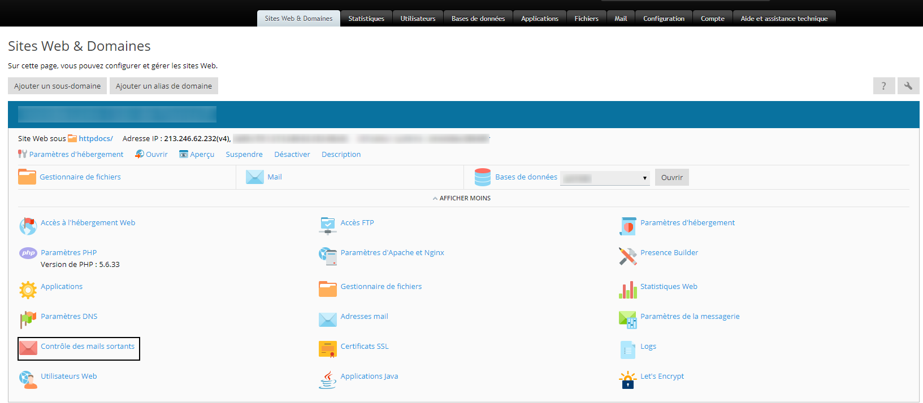The height and width of the screenshot is (403, 923).
Task: Click Ajouter un alias de domaine button
Action: [164, 86]
